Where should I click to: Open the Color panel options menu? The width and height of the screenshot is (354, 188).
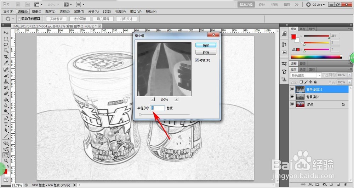pos(350,29)
